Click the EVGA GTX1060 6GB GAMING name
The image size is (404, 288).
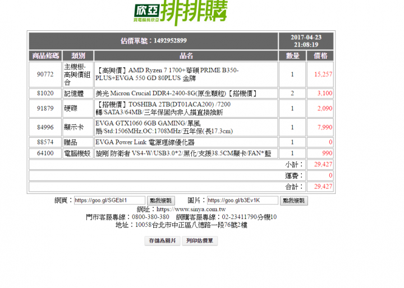pyautogui.click(x=164, y=127)
